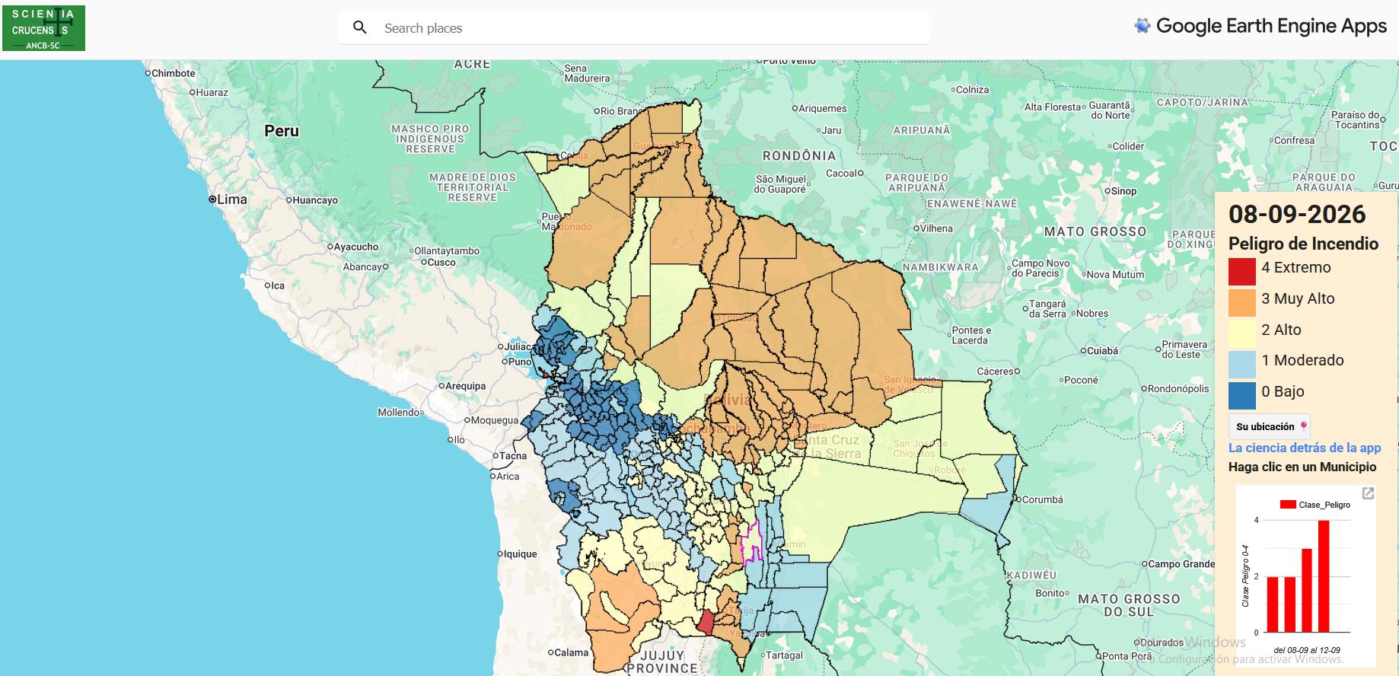Image resolution: width=1399 pixels, height=676 pixels.
Task: Select the light blue 1 Moderado swatch
Action: (x=1241, y=364)
